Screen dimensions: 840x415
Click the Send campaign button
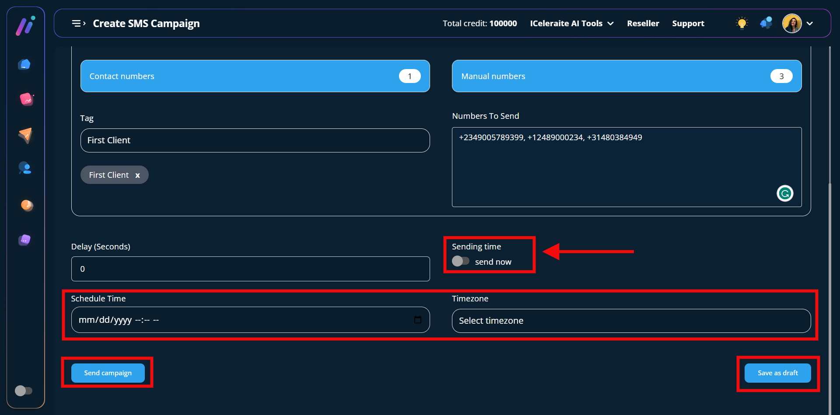(x=108, y=373)
